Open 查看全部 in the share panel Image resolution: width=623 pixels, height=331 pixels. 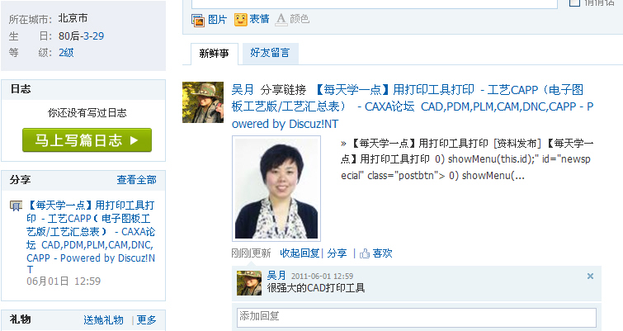[x=136, y=180]
